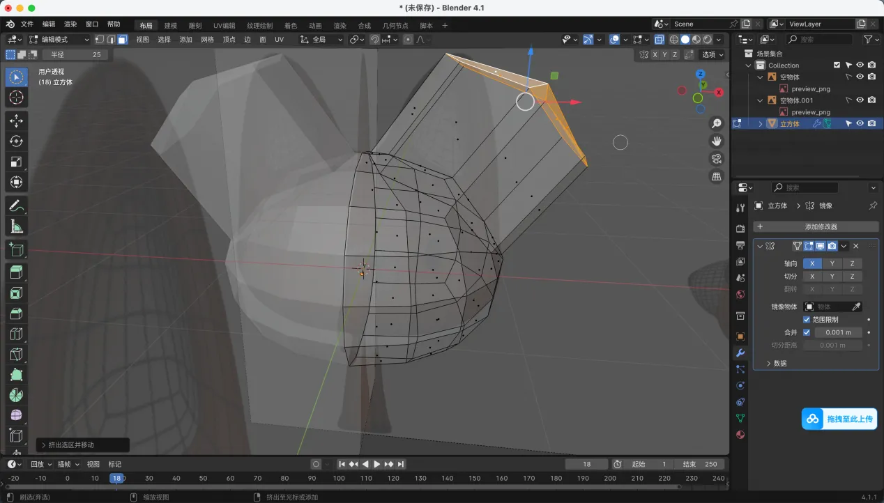Select the Rotate tool

point(17,141)
